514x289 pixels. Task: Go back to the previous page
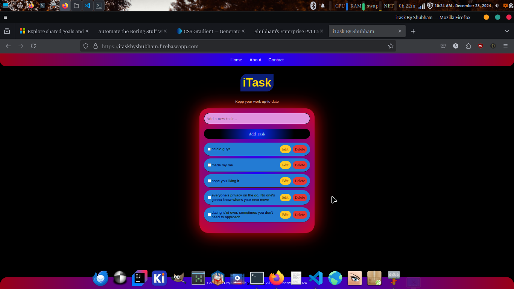coord(8,46)
